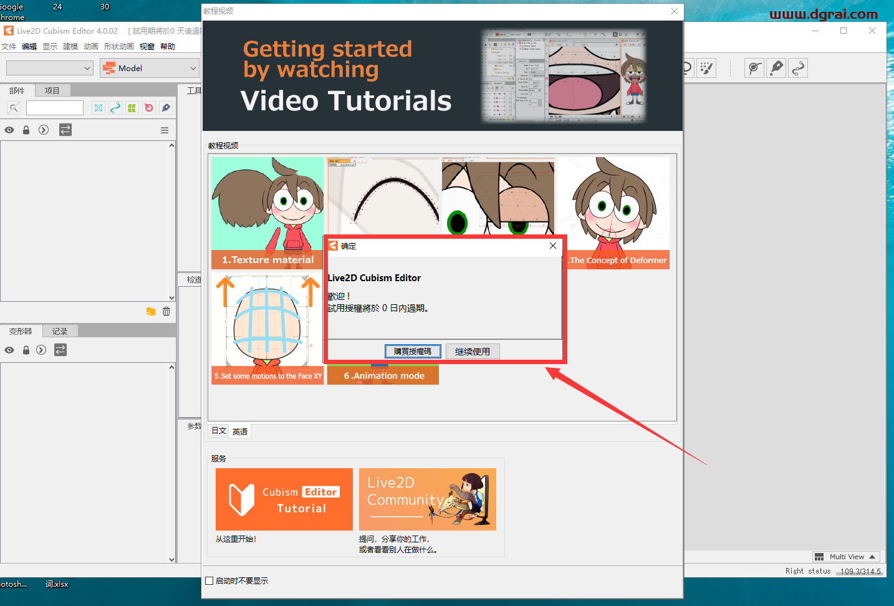The width and height of the screenshot is (894, 606).
Task: Toggle the lock icon in the deformer panel
Action: click(26, 350)
